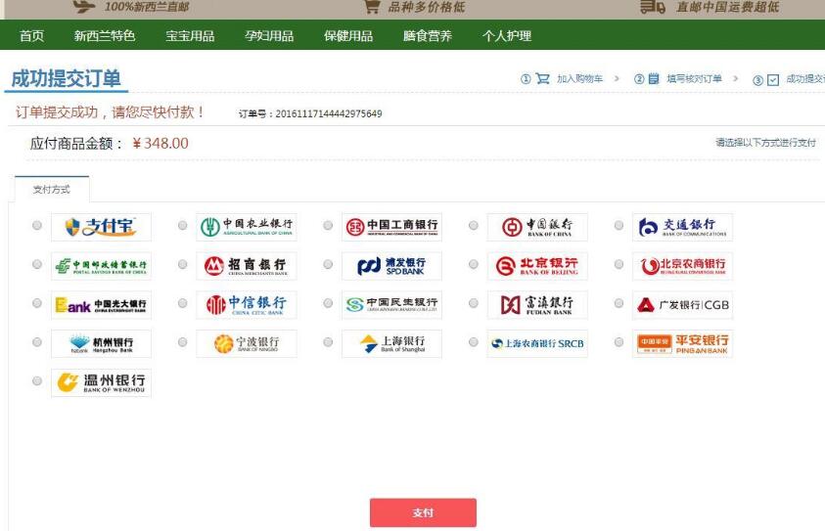825x531 pixels.
Task: Click the 加入购物车 step link
Action: point(579,79)
